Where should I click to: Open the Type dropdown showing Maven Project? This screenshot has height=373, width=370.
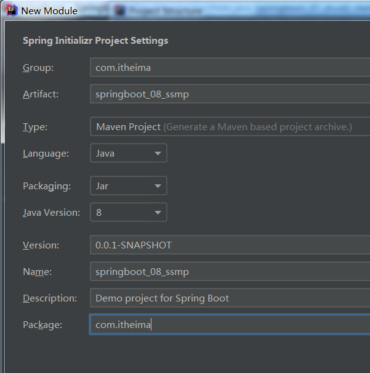[x=230, y=126]
